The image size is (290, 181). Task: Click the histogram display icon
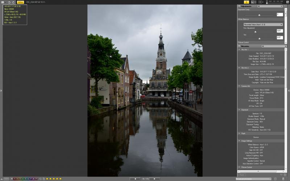coord(253,2)
